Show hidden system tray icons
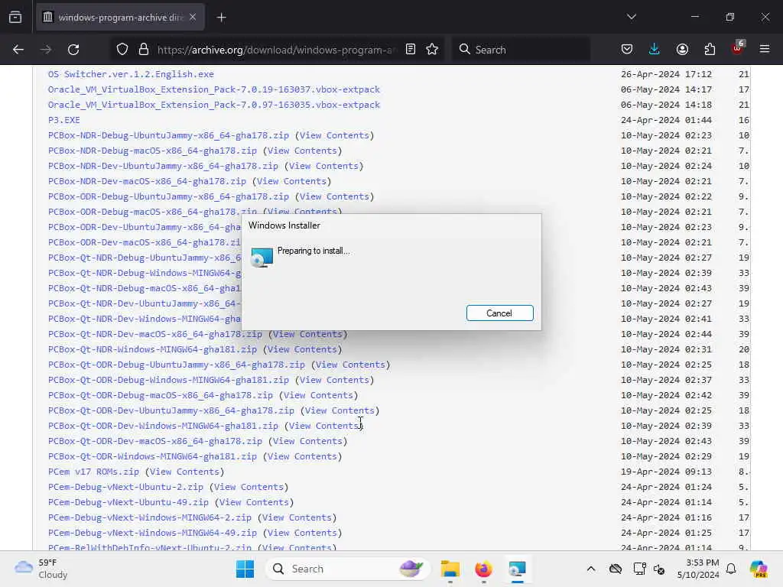783x587 pixels. point(591,569)
